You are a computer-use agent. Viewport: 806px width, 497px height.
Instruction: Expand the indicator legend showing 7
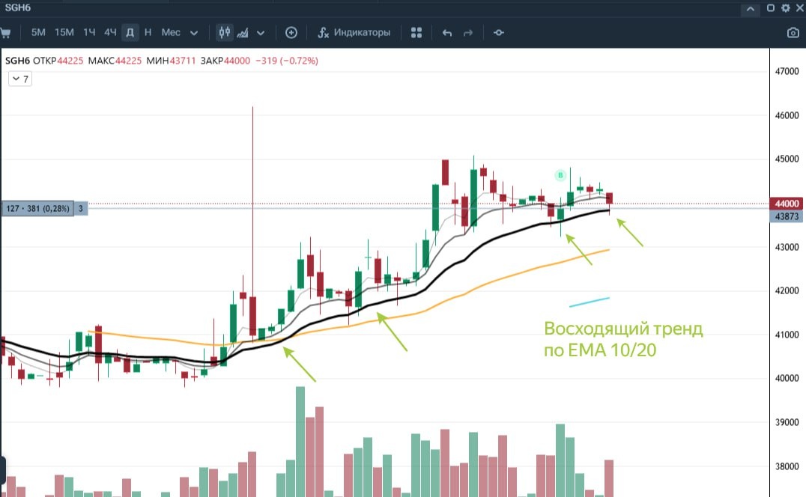tap(20, 79)
